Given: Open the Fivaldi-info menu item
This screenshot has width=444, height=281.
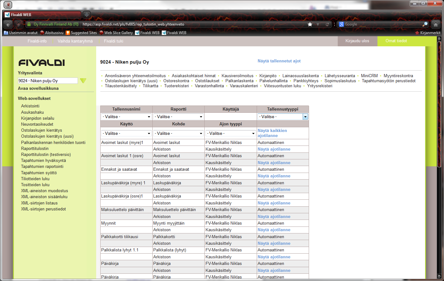Looking at the screenshot, I should coord(37,41).
